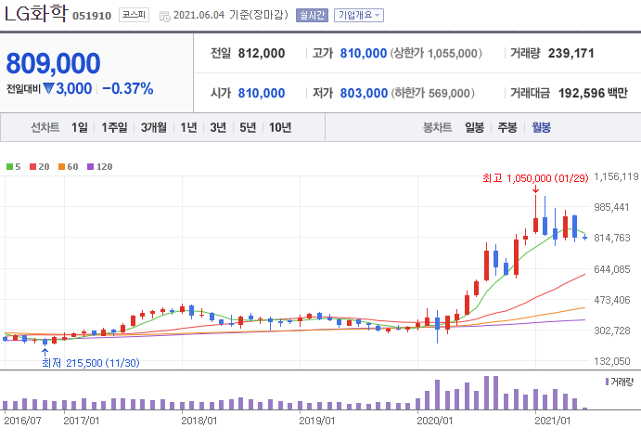Click the 1,156,119 y-axis label
This screenshot has width=641, height=441.
pos(616,176)
